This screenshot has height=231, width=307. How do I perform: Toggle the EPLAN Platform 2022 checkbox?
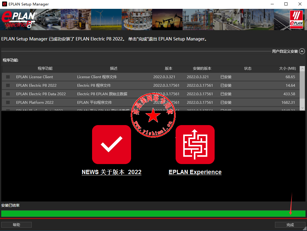point(8,102)
